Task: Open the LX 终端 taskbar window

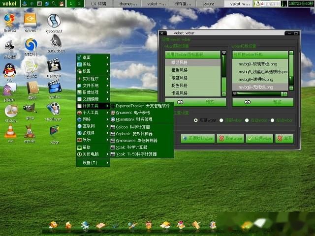Action: [x=98, y=4]
